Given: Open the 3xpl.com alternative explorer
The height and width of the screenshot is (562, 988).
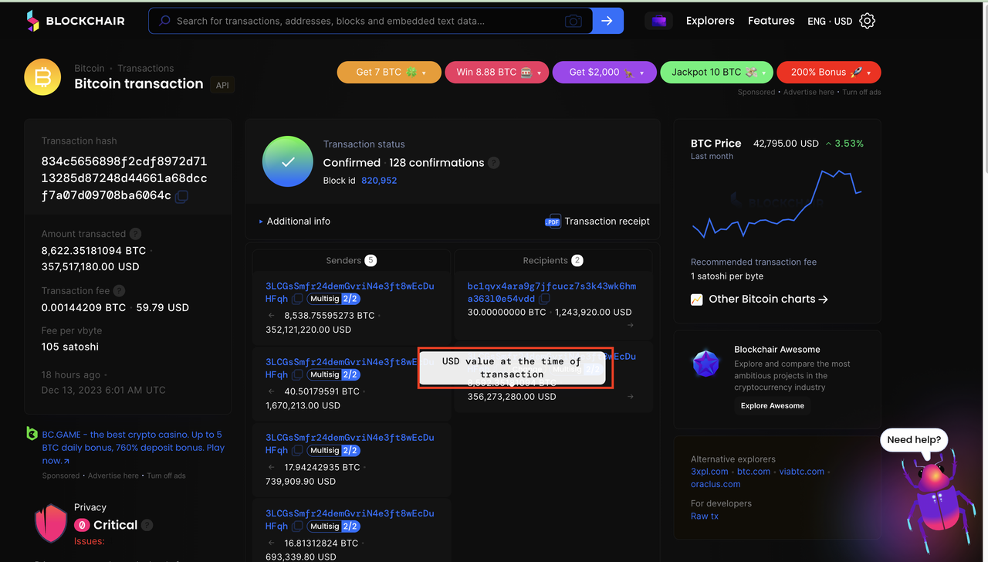Looking at the screenshot, I should [x=709, y=472].
